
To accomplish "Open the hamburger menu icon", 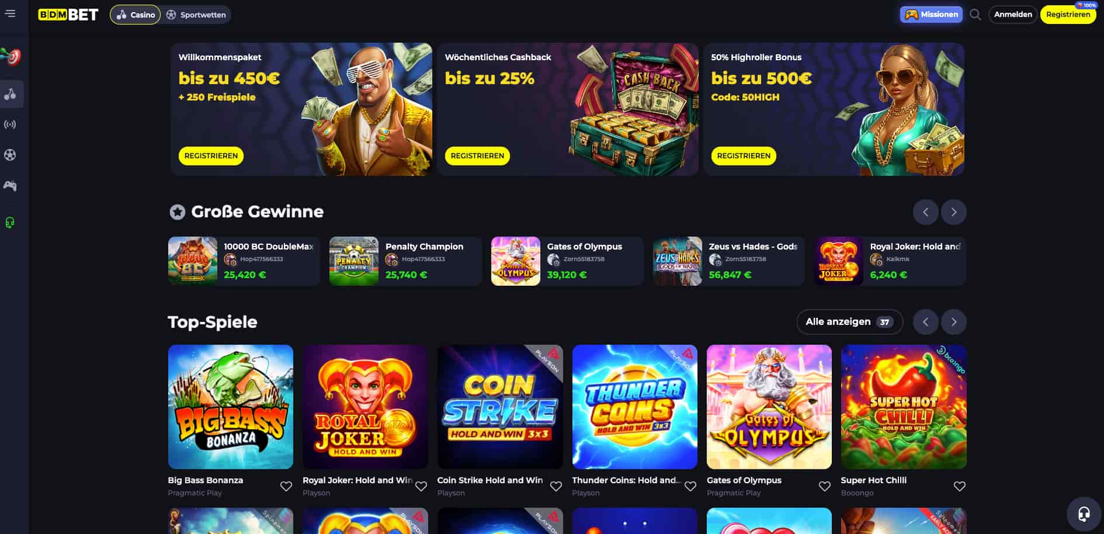I will [11, 13].
